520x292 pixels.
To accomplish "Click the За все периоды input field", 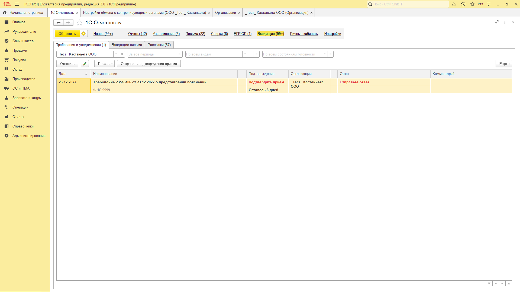I will [149, 54].
